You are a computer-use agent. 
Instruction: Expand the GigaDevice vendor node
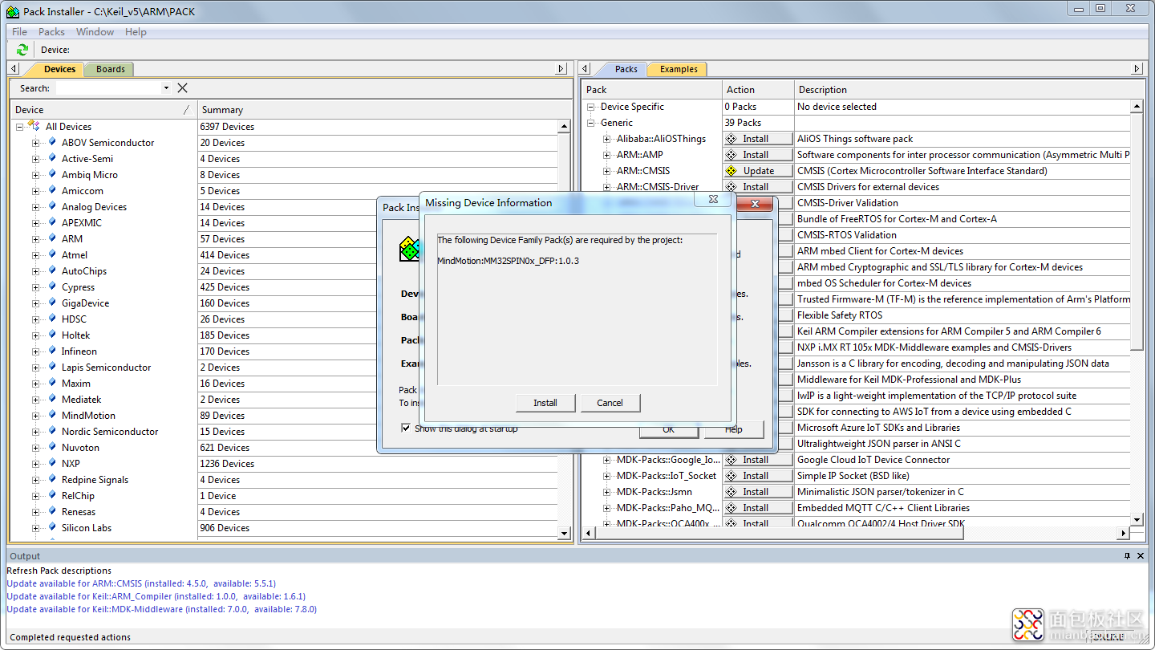[35, 303]
